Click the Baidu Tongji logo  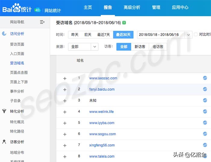click(17, 9)
